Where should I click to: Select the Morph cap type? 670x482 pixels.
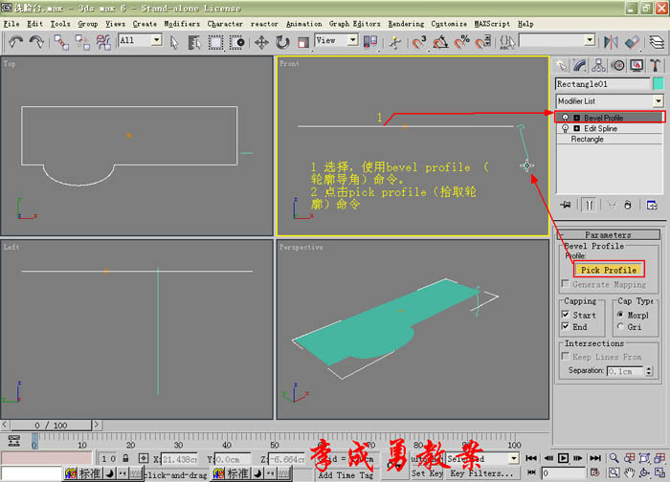620,315
